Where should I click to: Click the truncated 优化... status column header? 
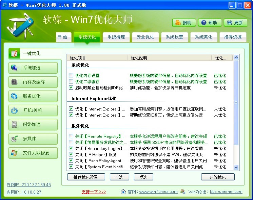222,58
